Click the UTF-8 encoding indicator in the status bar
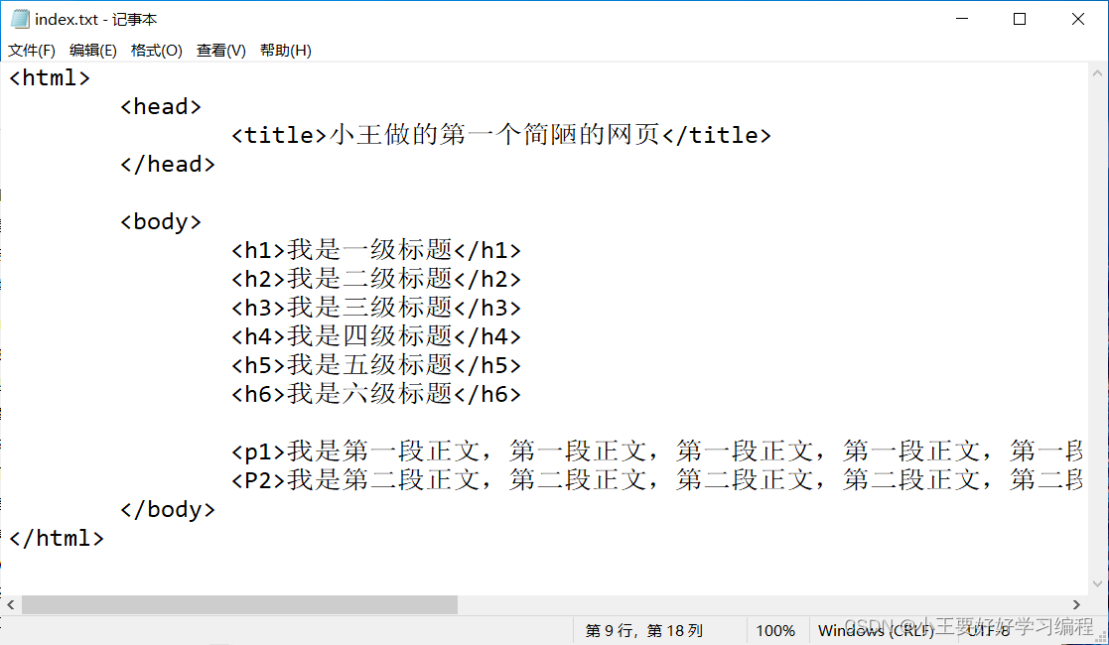This screenshot has height=645, width=1109. [986, 631]
